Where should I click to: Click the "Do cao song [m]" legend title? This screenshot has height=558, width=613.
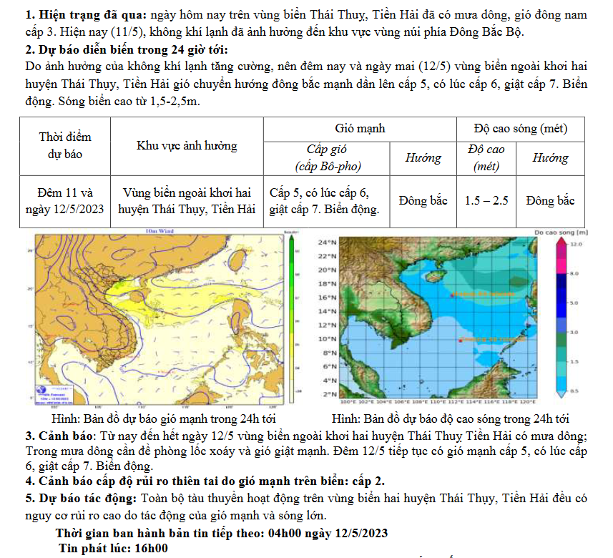point(561,232)
